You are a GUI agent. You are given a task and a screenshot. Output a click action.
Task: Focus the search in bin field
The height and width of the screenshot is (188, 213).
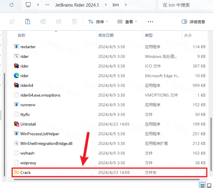185,5
